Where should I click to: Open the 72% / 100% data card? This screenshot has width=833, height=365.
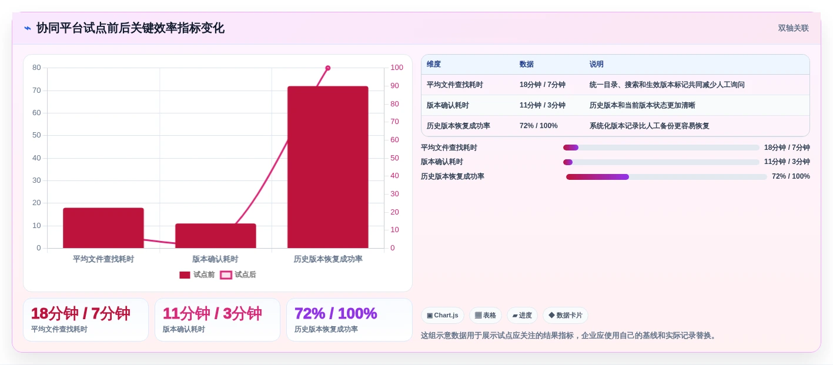(x=349, y=320)
